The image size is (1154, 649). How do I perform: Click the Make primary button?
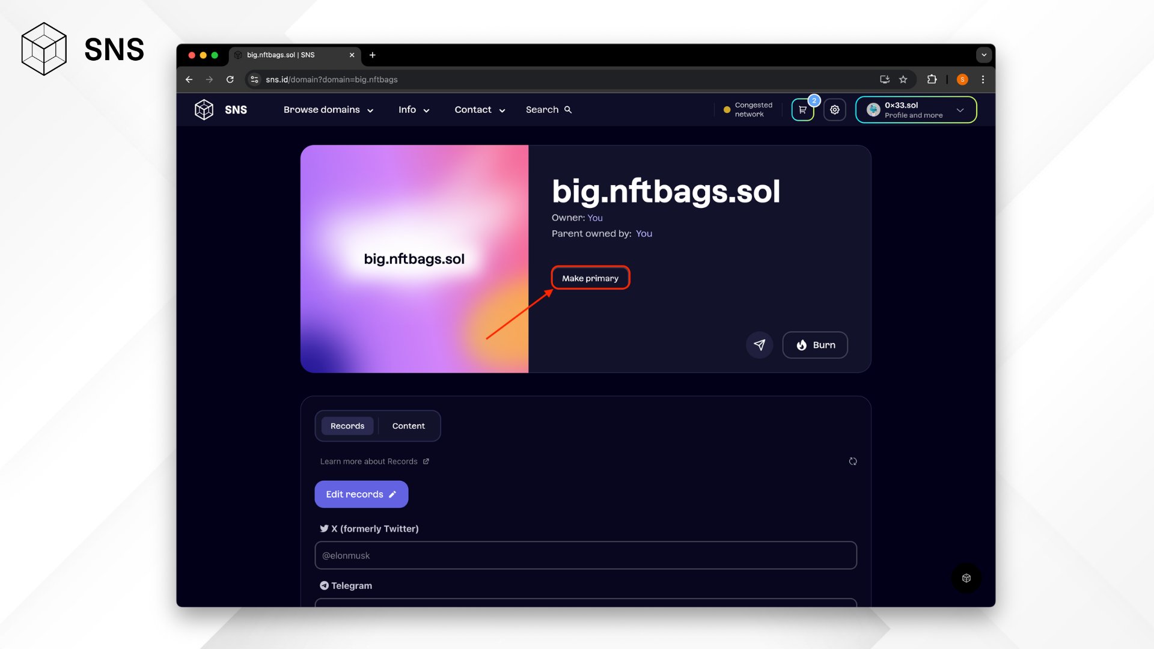[590, 278]
